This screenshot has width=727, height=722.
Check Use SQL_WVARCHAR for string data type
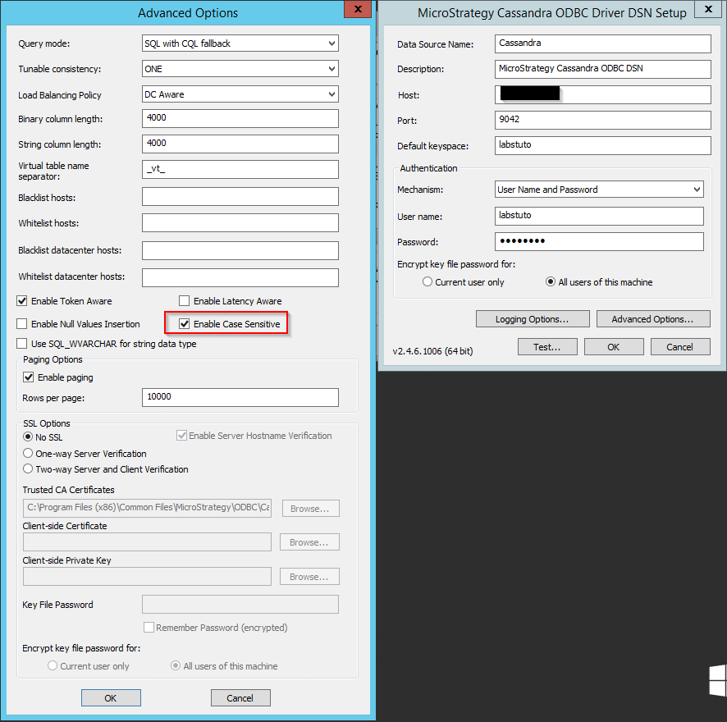[23, 344]
